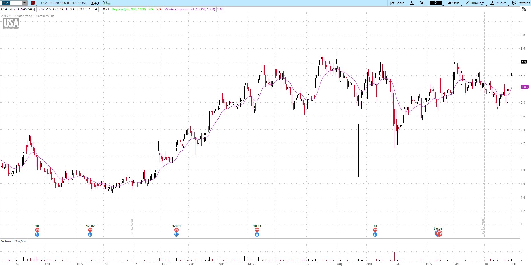Select the black horizontal resistance line drawing
Image resolution: width=531 pixels, height=266 pixels.
coord(415,62)
